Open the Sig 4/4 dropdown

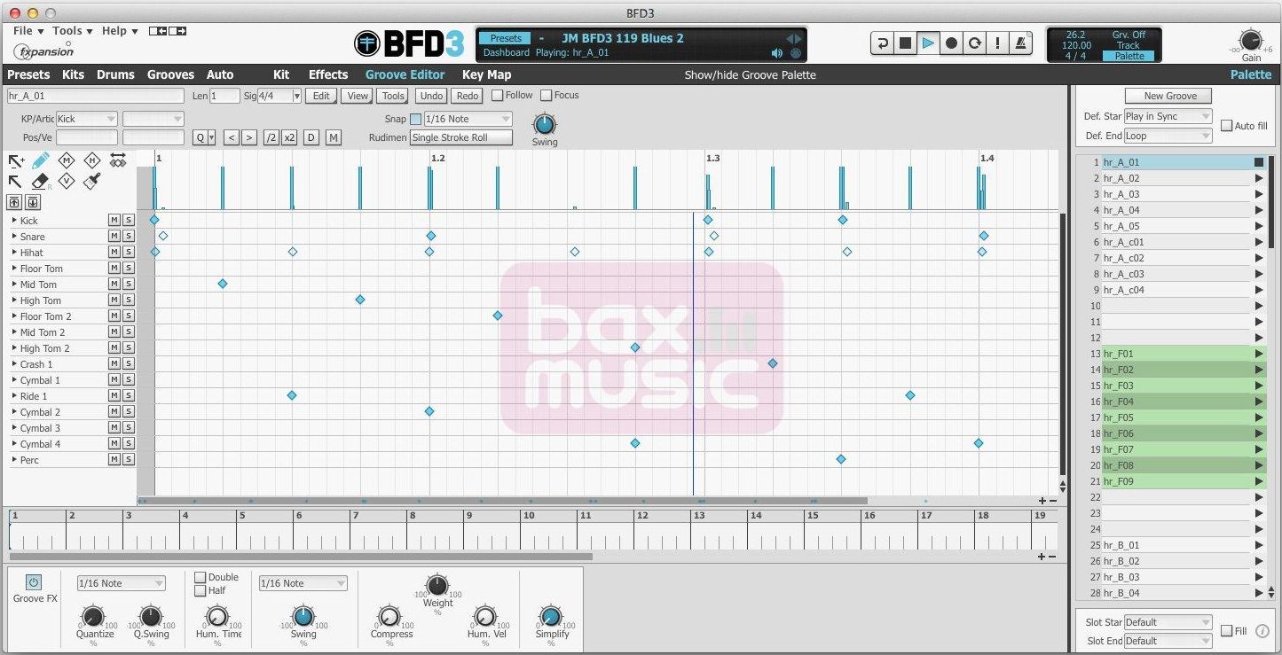(279, 96)
